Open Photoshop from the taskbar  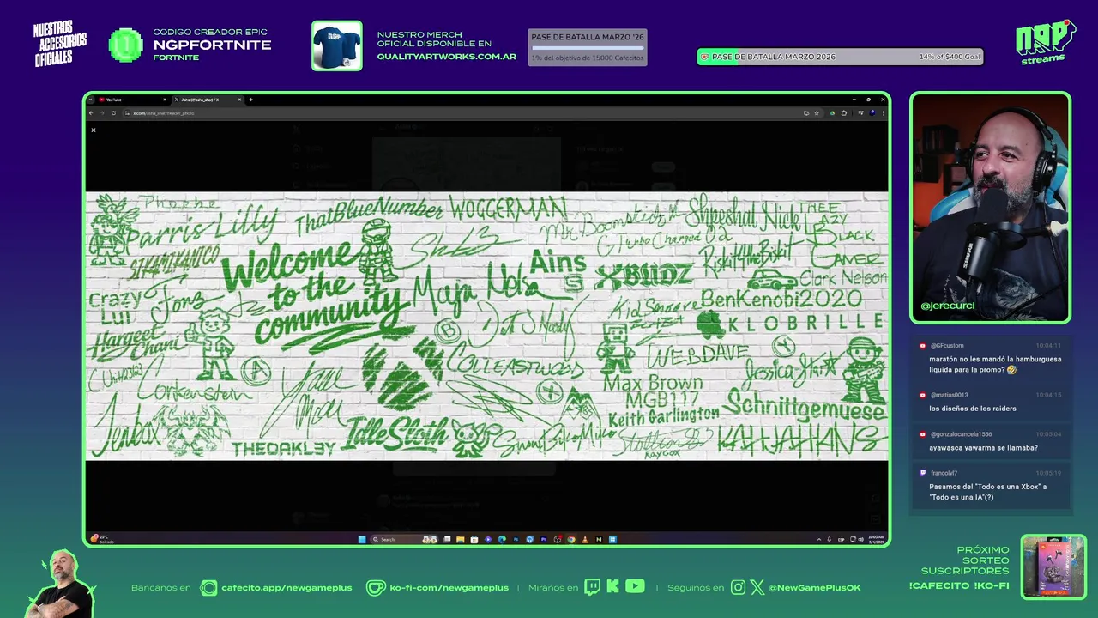click(x=516, y=540)
